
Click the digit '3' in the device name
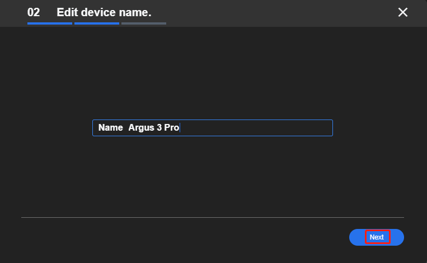point(159,127)
